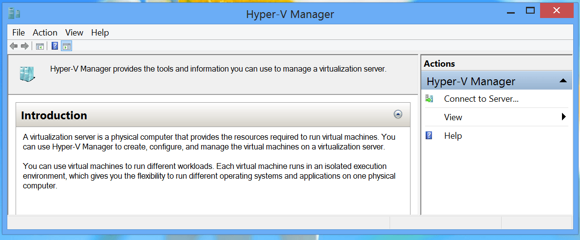Viewport: 580px width, 240px height.
Task: Click the 'You can use virtual machines' paragraph
Action: (x=209, y=176)
